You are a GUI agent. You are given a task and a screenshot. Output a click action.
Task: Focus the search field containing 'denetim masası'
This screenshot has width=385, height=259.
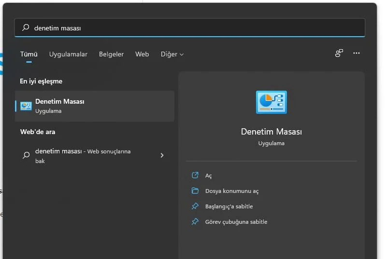(193, 28)
